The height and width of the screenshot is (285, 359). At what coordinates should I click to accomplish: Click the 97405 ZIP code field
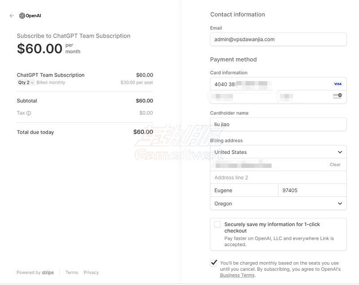[x=312, y=190]
